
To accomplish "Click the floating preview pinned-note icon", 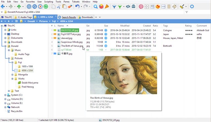I will (x=174, y=7).
